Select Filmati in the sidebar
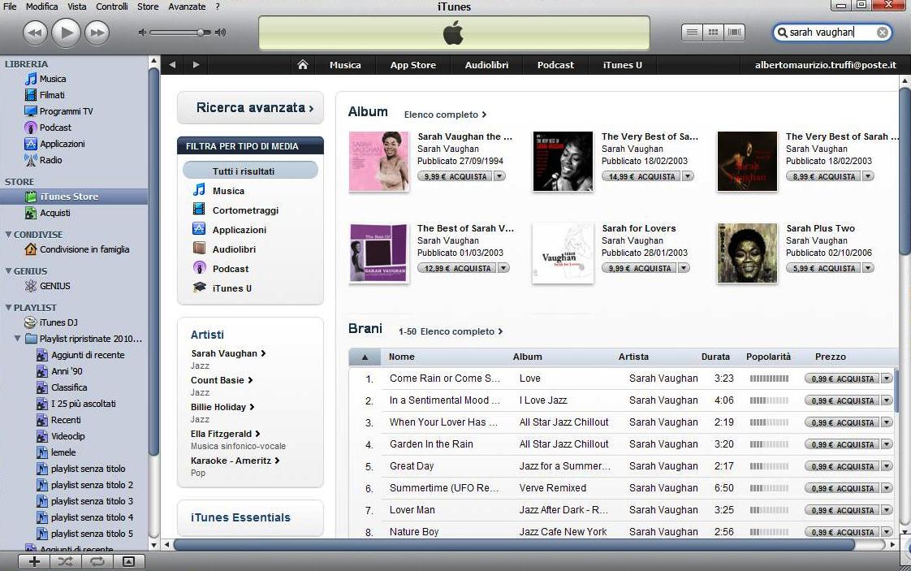Image resolution: width=911 pixels, height=571 pixels. [45, 95]
